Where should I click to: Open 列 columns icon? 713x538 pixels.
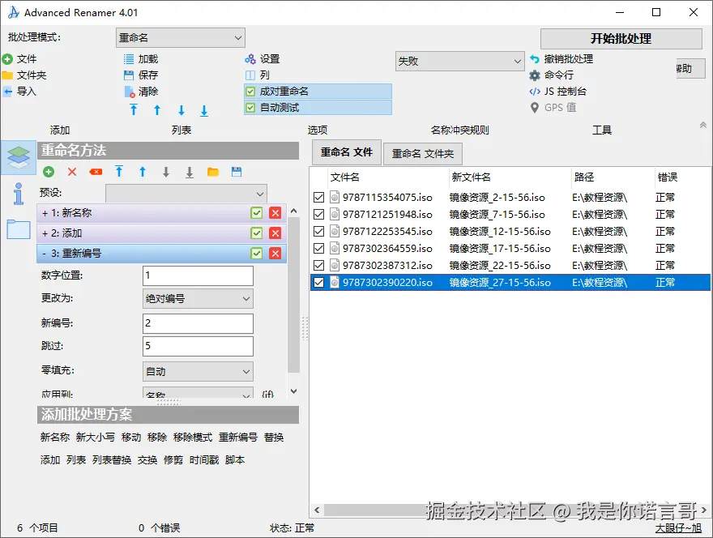pyautogui.click(x=250, y=75)
